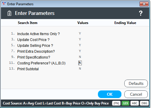
Task: Select the Print Subtotal value field
Action: click(80, 69)
